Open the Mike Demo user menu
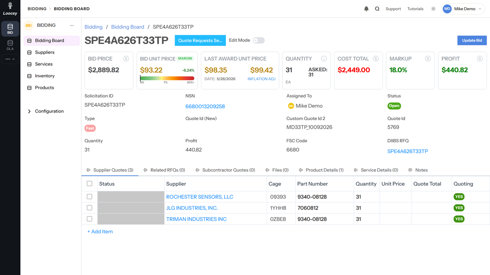This screenshot has width=490, height=275. (464, 9)
